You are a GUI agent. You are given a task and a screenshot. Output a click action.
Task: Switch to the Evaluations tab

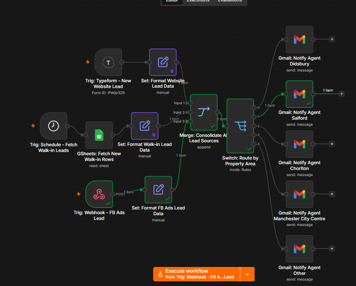(230, 1)
